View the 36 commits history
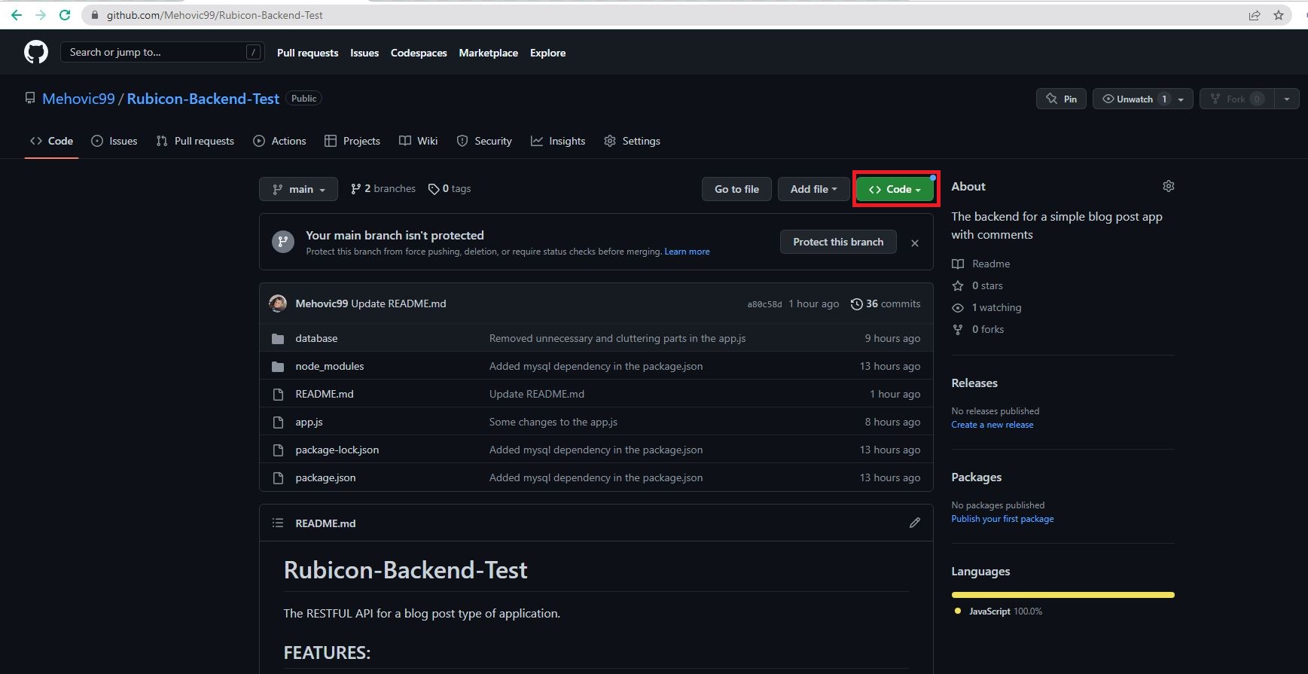 tap(886, 303)
